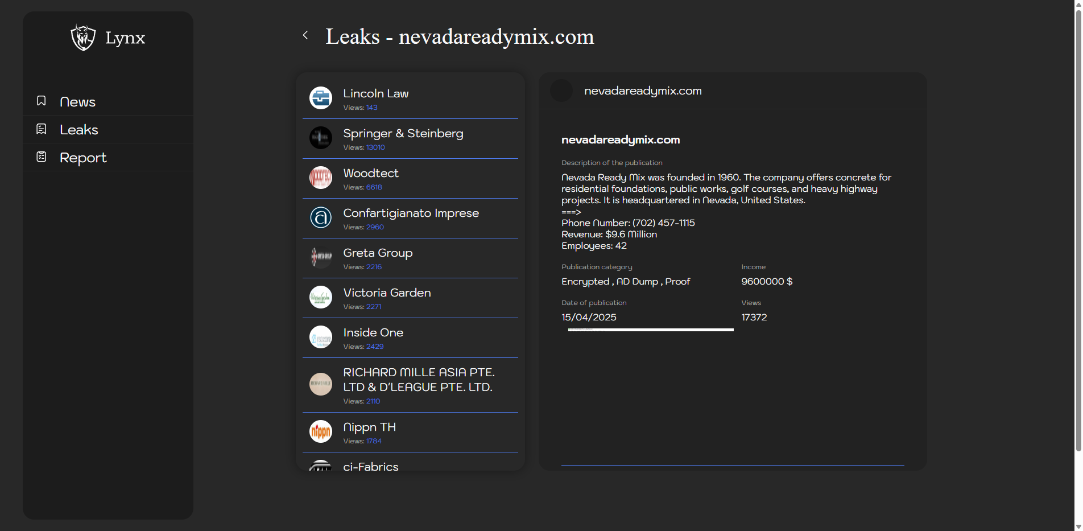
Task: Click the News bookmark icon
Action: (42, 101)
